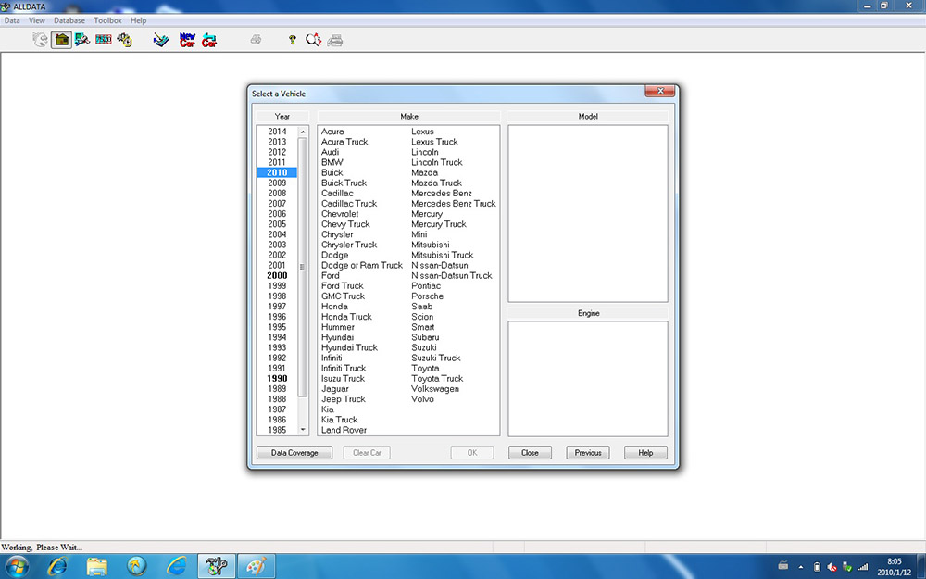The height and width of the screenshot is (579, 926).
Task: Select Jeep Truck in the Make list
Action: 344,398
